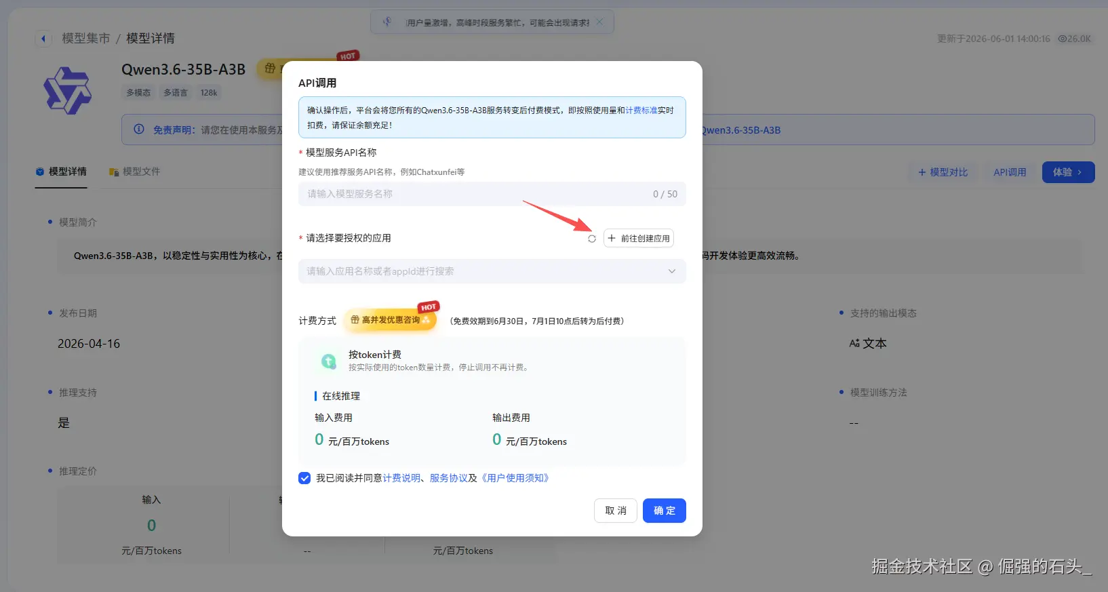Click the 128k tag
This screenshot has height=592, width=1108.
pyautogui.click(x=209, y=93)
